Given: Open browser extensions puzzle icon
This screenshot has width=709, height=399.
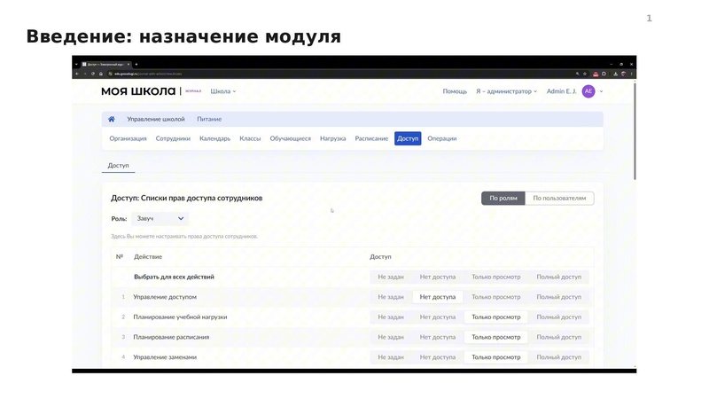Looking at the screenshot, I should click(x=604, y=74).
